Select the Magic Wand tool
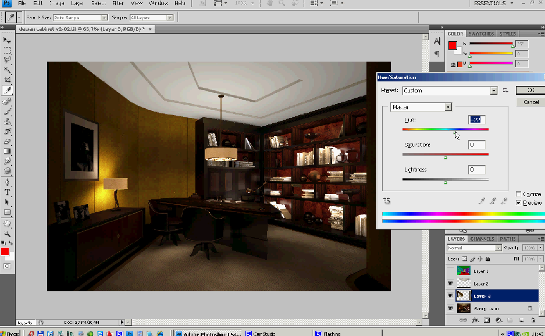The width and height of the screenshot is (545, 336). pyautogui.click(x=7, y=70)
